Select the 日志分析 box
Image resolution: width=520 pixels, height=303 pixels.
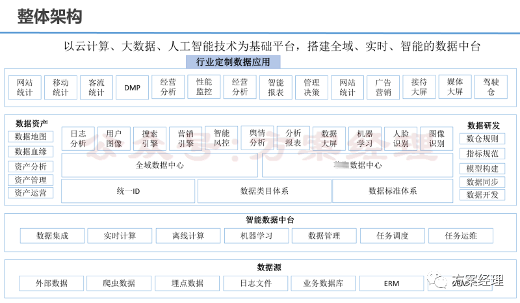point(78,138)
